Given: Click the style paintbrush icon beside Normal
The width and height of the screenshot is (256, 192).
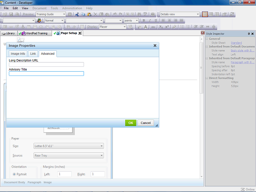Looking at the screenshot, I should (39, 20).
